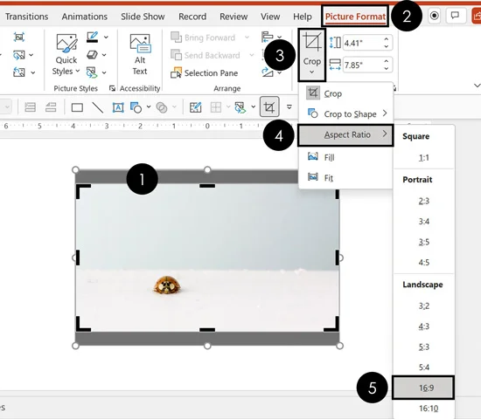Viewport: 481px width, 419px height.
Task: Click the Rectangle shape icon in quick toolbar
Action: (x=77, y=107)
